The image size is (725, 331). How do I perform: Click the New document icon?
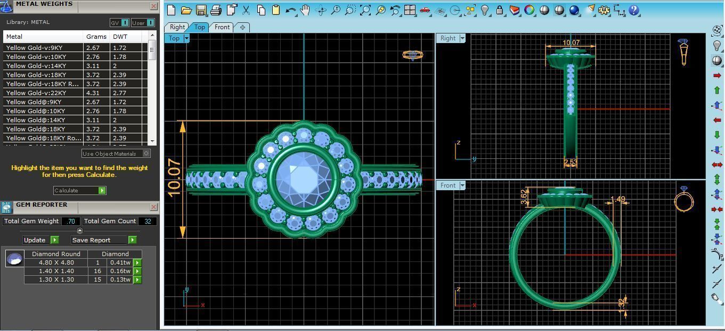pyautogui.click(x=171, y=10)
